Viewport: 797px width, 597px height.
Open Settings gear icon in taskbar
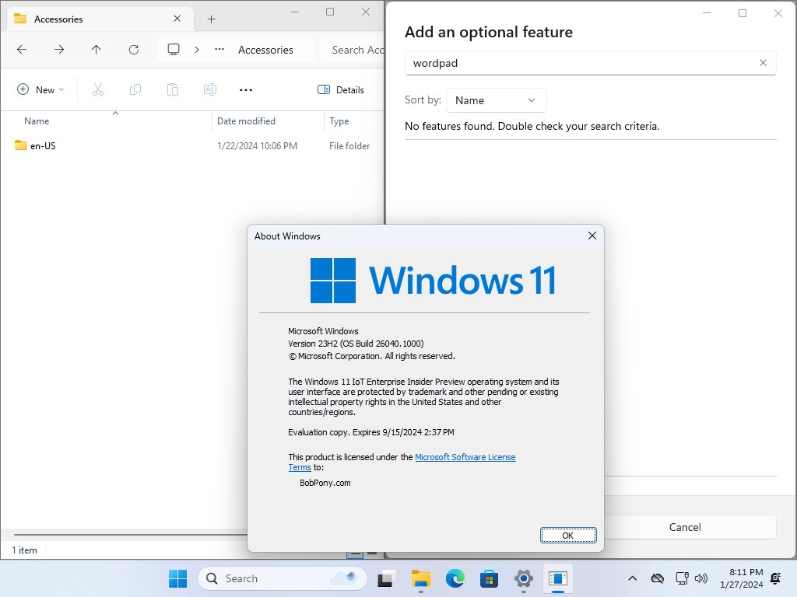(x=524, y=578)
